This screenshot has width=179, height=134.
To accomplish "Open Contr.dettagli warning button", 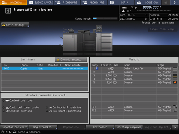I will (x=15, y=25).
